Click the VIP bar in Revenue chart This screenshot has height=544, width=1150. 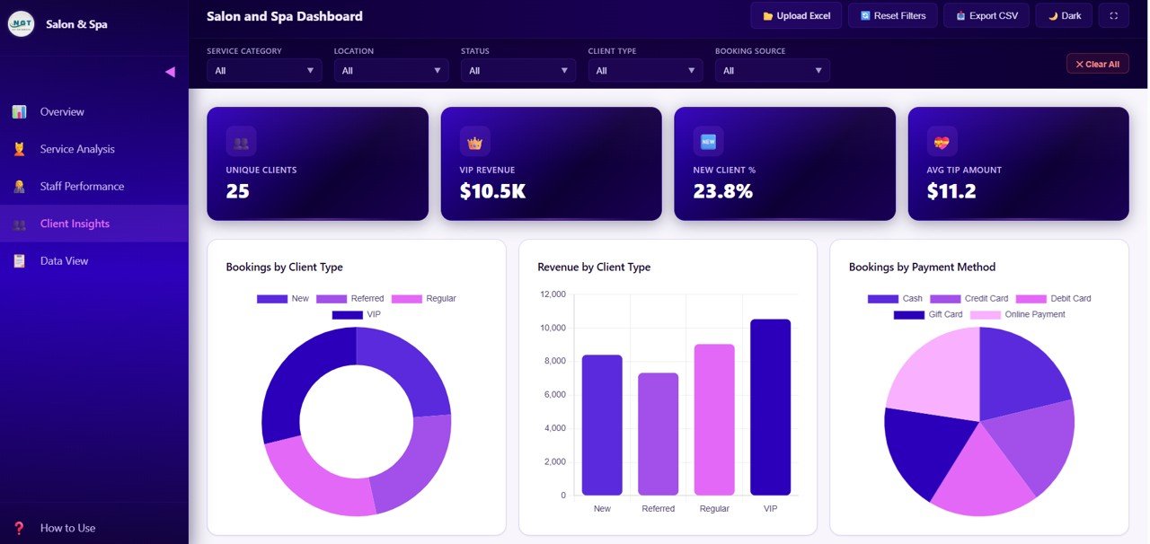tap(770, 407)
